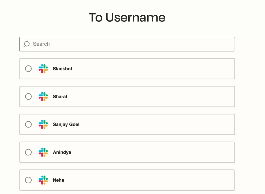
Task: Select the Neha radio button
Action: pyautogui.click(x=28, y=180)
